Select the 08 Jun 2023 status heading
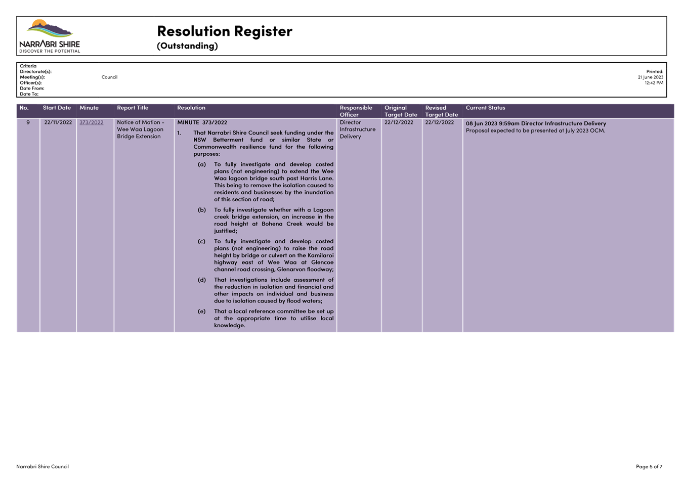Image resolution: width=683 pixels, height=483 pixels. [x=536, y=123]
